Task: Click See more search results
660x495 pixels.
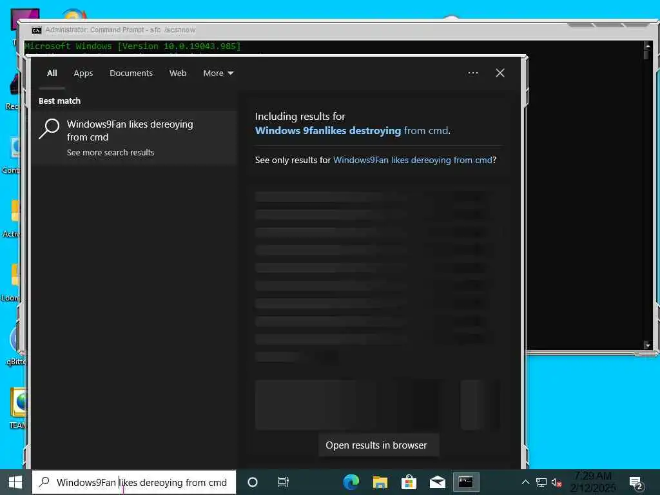Action: [110, 152]
